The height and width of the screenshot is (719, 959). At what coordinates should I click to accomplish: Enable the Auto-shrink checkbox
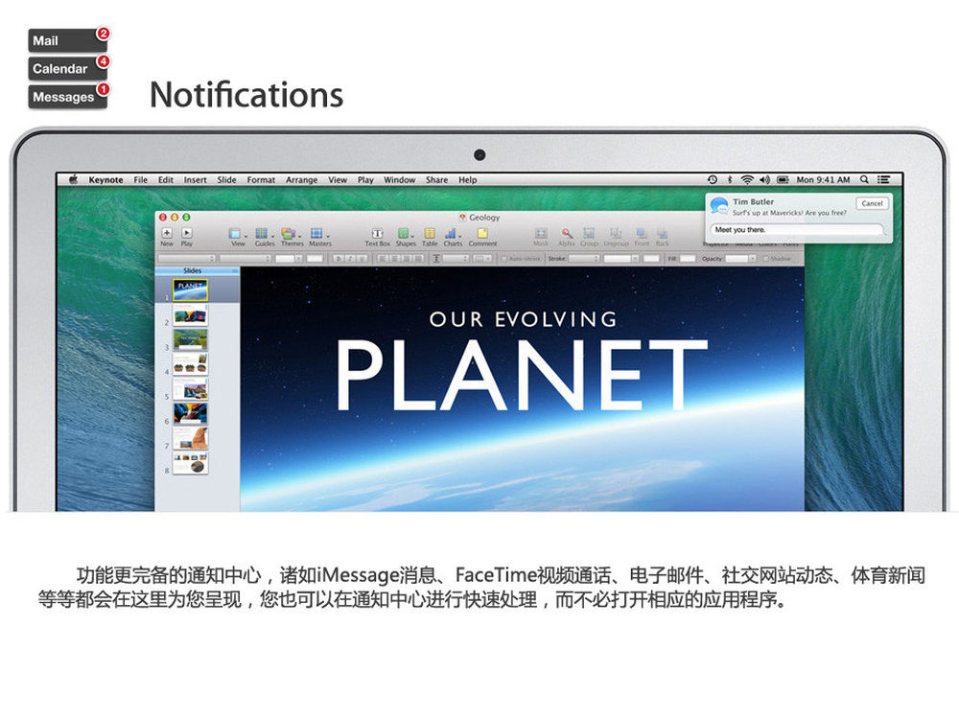point(504,259)
